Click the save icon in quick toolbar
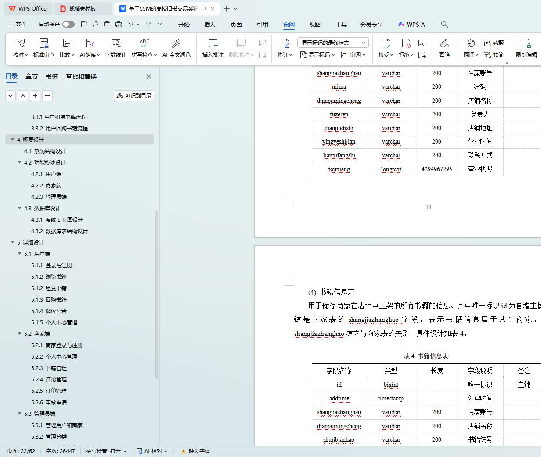The width and height of the screenshot is (541, 457). pos(84,24)
